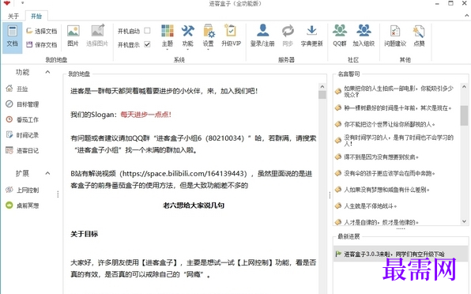Screen dimensions: 471x294
Task: Open the 功能 tools menu
Action: tap(188, 36)
